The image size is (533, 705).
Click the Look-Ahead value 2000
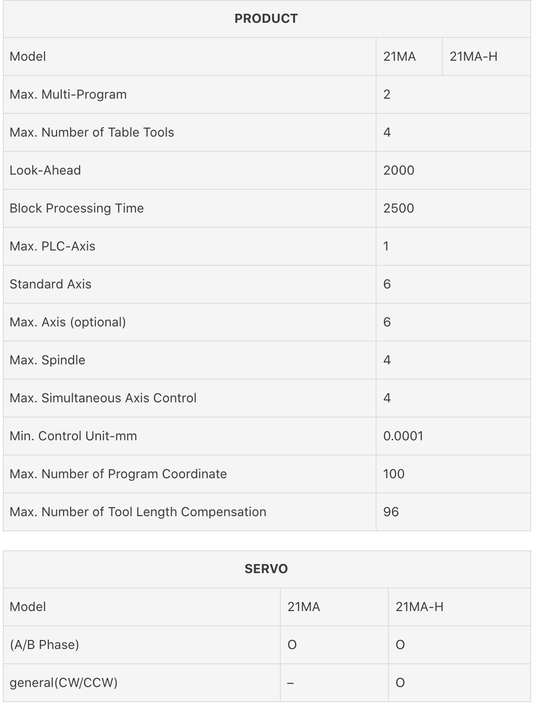[399, 170]
